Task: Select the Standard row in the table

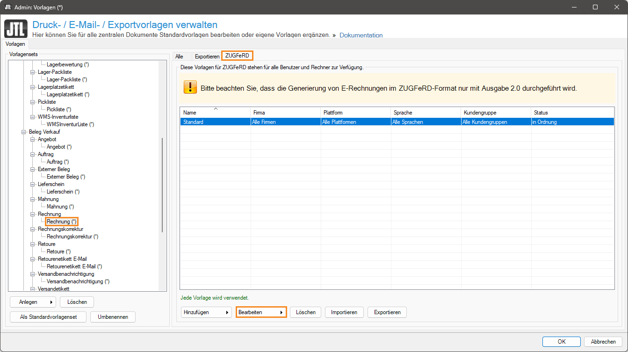Action: click(x=215, y=122)
